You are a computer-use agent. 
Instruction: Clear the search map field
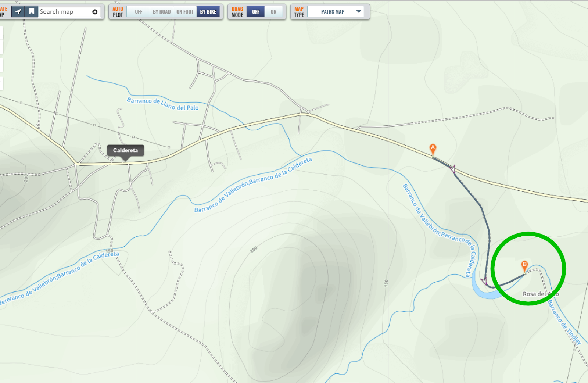tap(95, 12)
